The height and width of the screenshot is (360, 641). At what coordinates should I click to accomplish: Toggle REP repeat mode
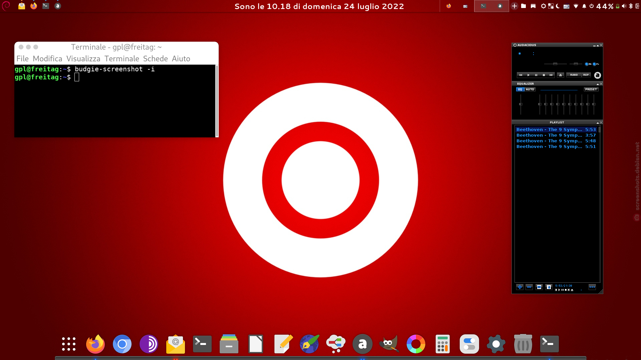click(x=586, y=75)
